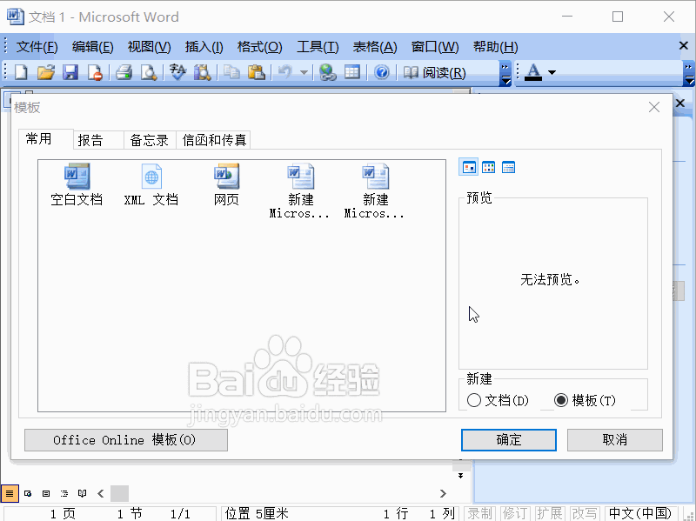696x521 pixels.
Task: Click the Print Preview toolbar icon
Action: pos(147,72)
